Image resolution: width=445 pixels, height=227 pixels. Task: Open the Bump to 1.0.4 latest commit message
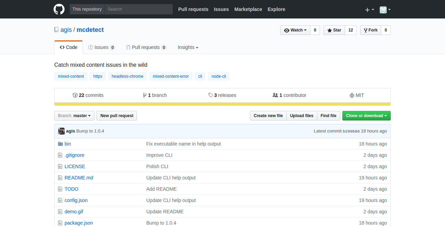click(90, 131)
